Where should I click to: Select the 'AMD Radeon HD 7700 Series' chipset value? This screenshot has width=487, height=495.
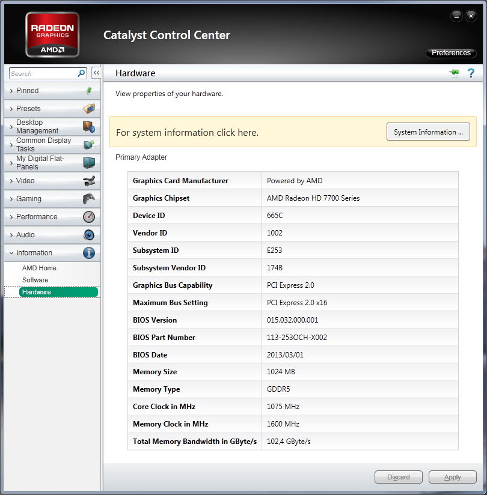[313, 198]
